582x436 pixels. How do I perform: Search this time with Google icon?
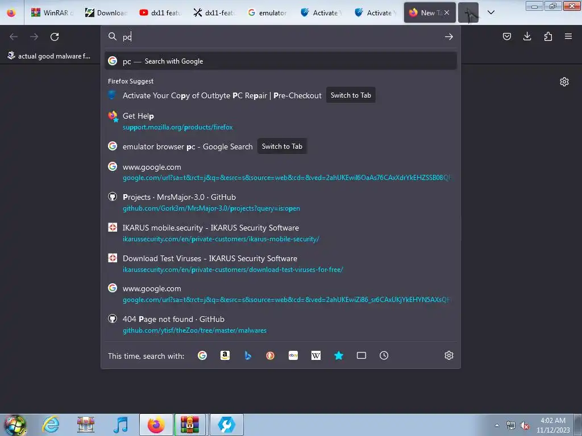[202, 355]
